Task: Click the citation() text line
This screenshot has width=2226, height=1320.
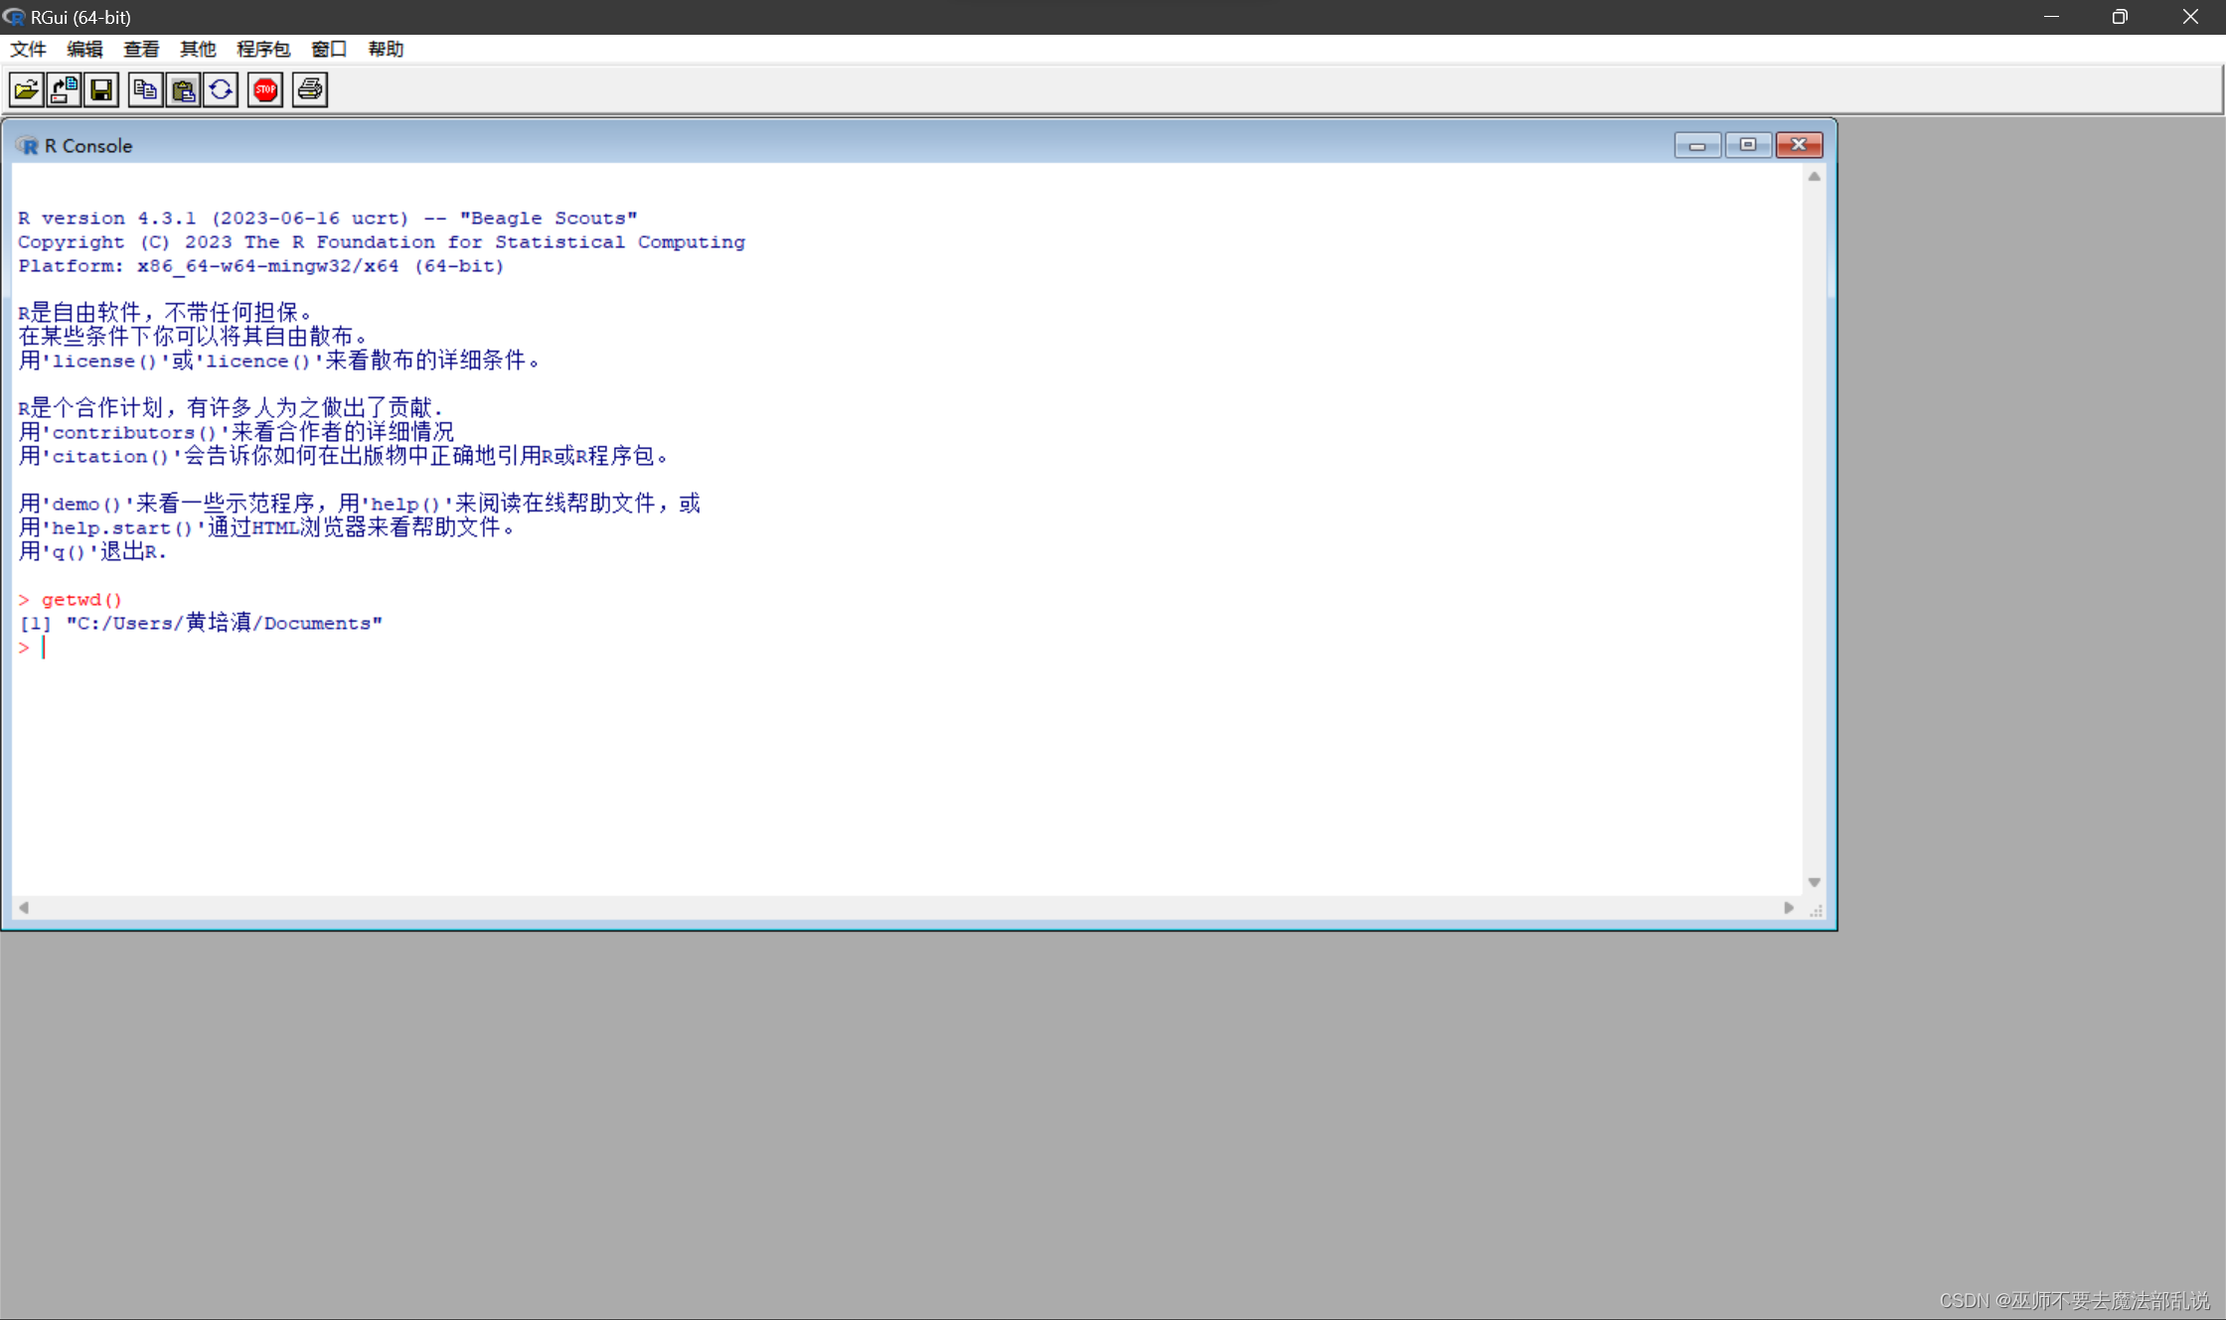Action: tap(344, 456)
